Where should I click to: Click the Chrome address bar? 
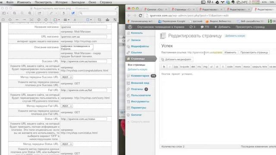[210, 15]
